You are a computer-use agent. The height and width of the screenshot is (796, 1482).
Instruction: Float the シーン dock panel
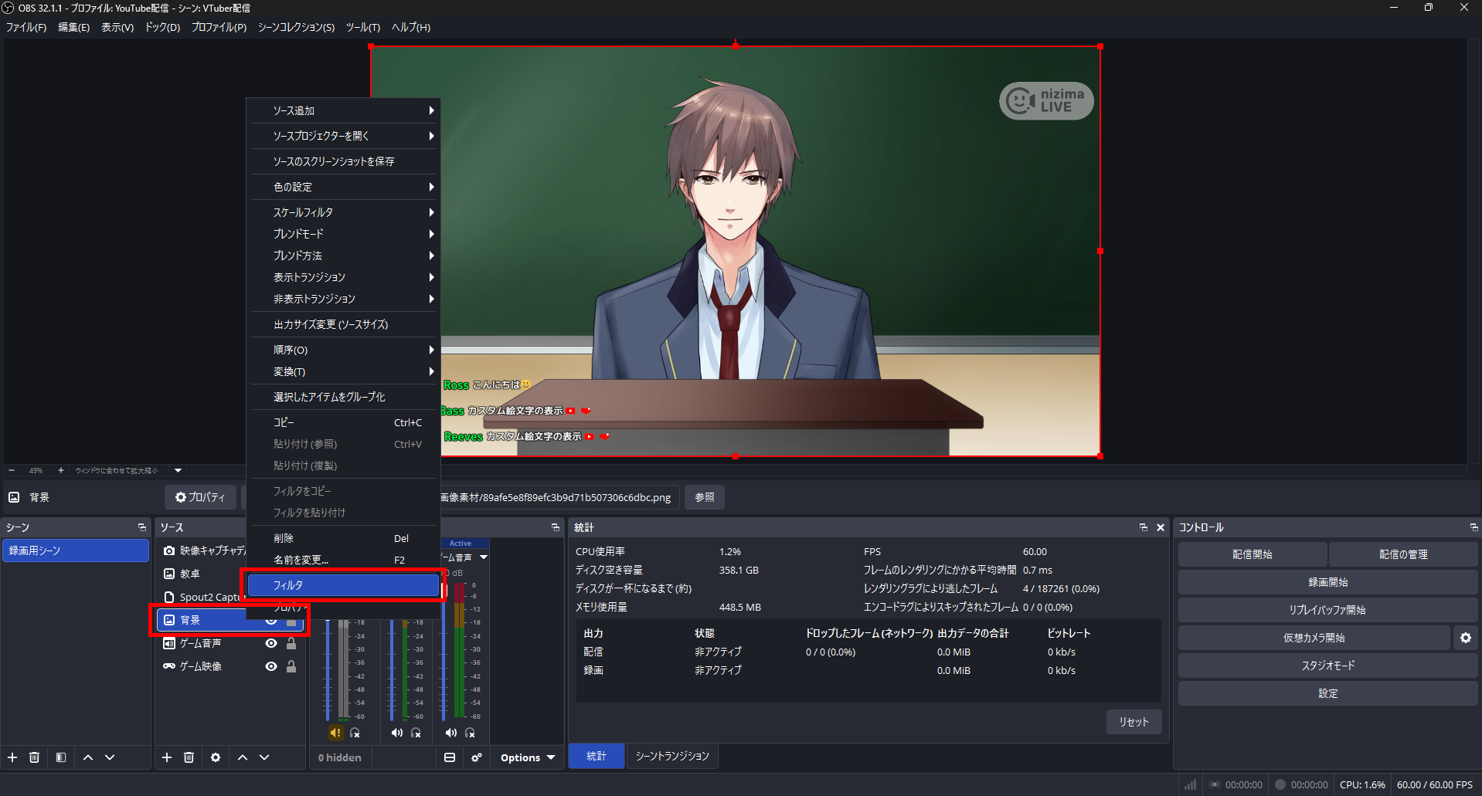(x=142, y=527)
